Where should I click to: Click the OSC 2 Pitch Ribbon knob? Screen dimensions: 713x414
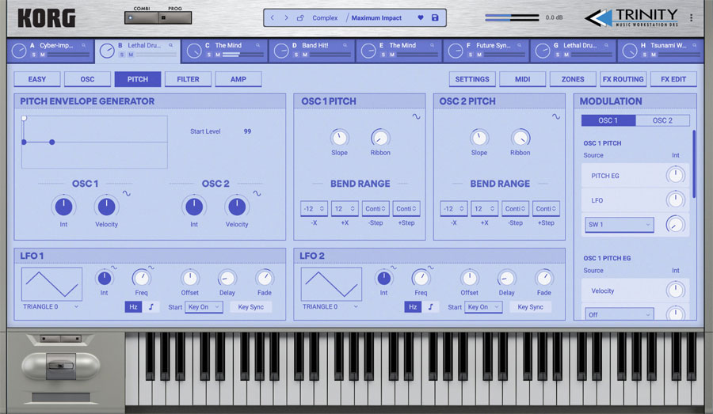click(520, 137)
